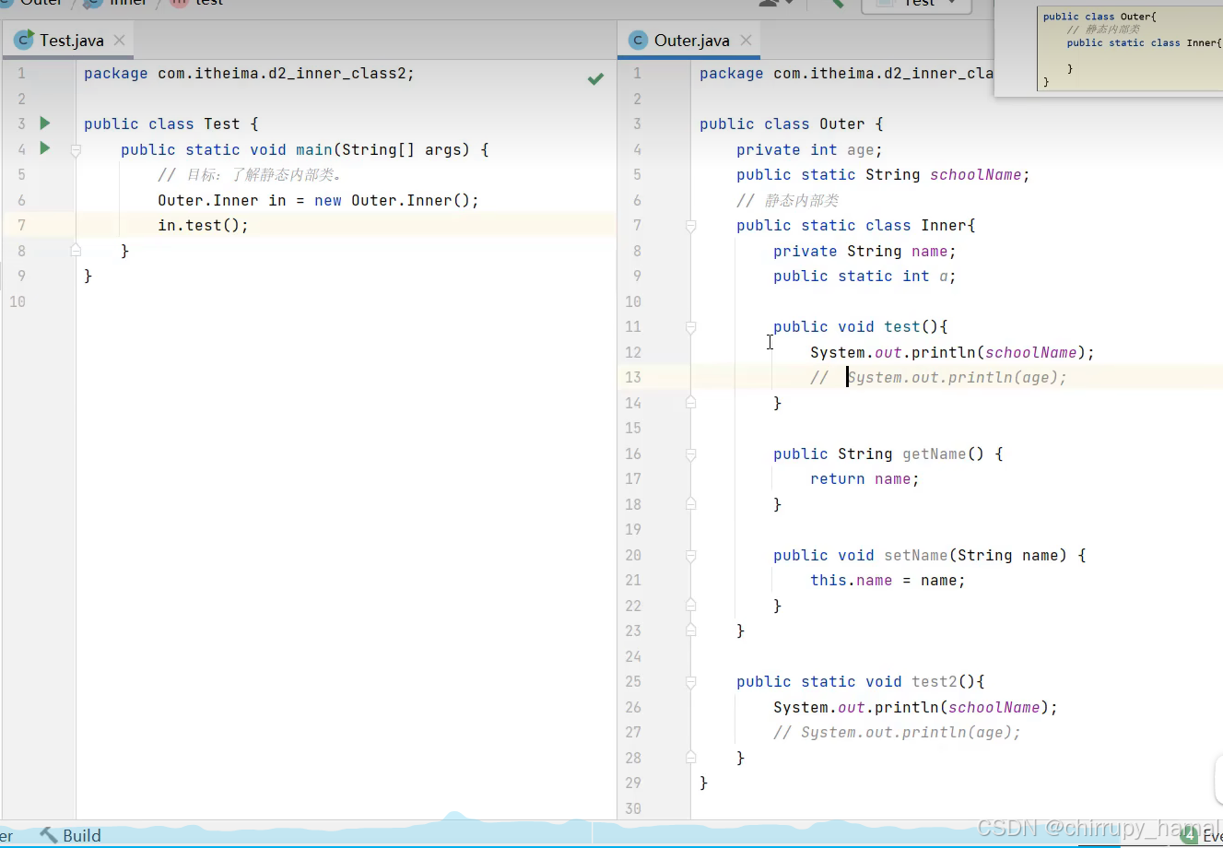Click the 'private String name;' field
The height and width of the screenshot is (848, 1223).
click(x=864, y=251)
